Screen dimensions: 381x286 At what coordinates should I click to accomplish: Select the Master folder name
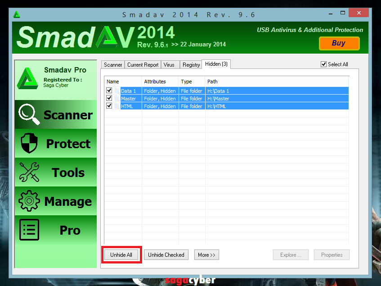click(x=128, y=99)
